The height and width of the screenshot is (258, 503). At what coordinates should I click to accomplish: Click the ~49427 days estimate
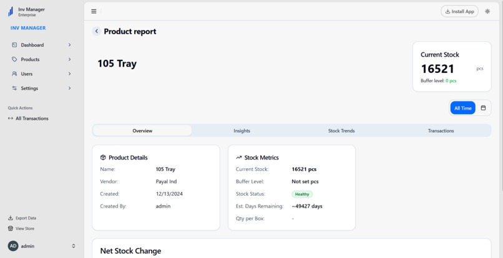click(307, 206)
